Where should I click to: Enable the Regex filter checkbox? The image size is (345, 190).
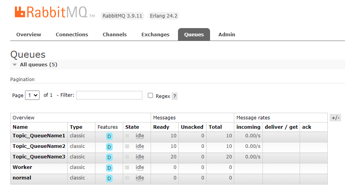[150, 96]
